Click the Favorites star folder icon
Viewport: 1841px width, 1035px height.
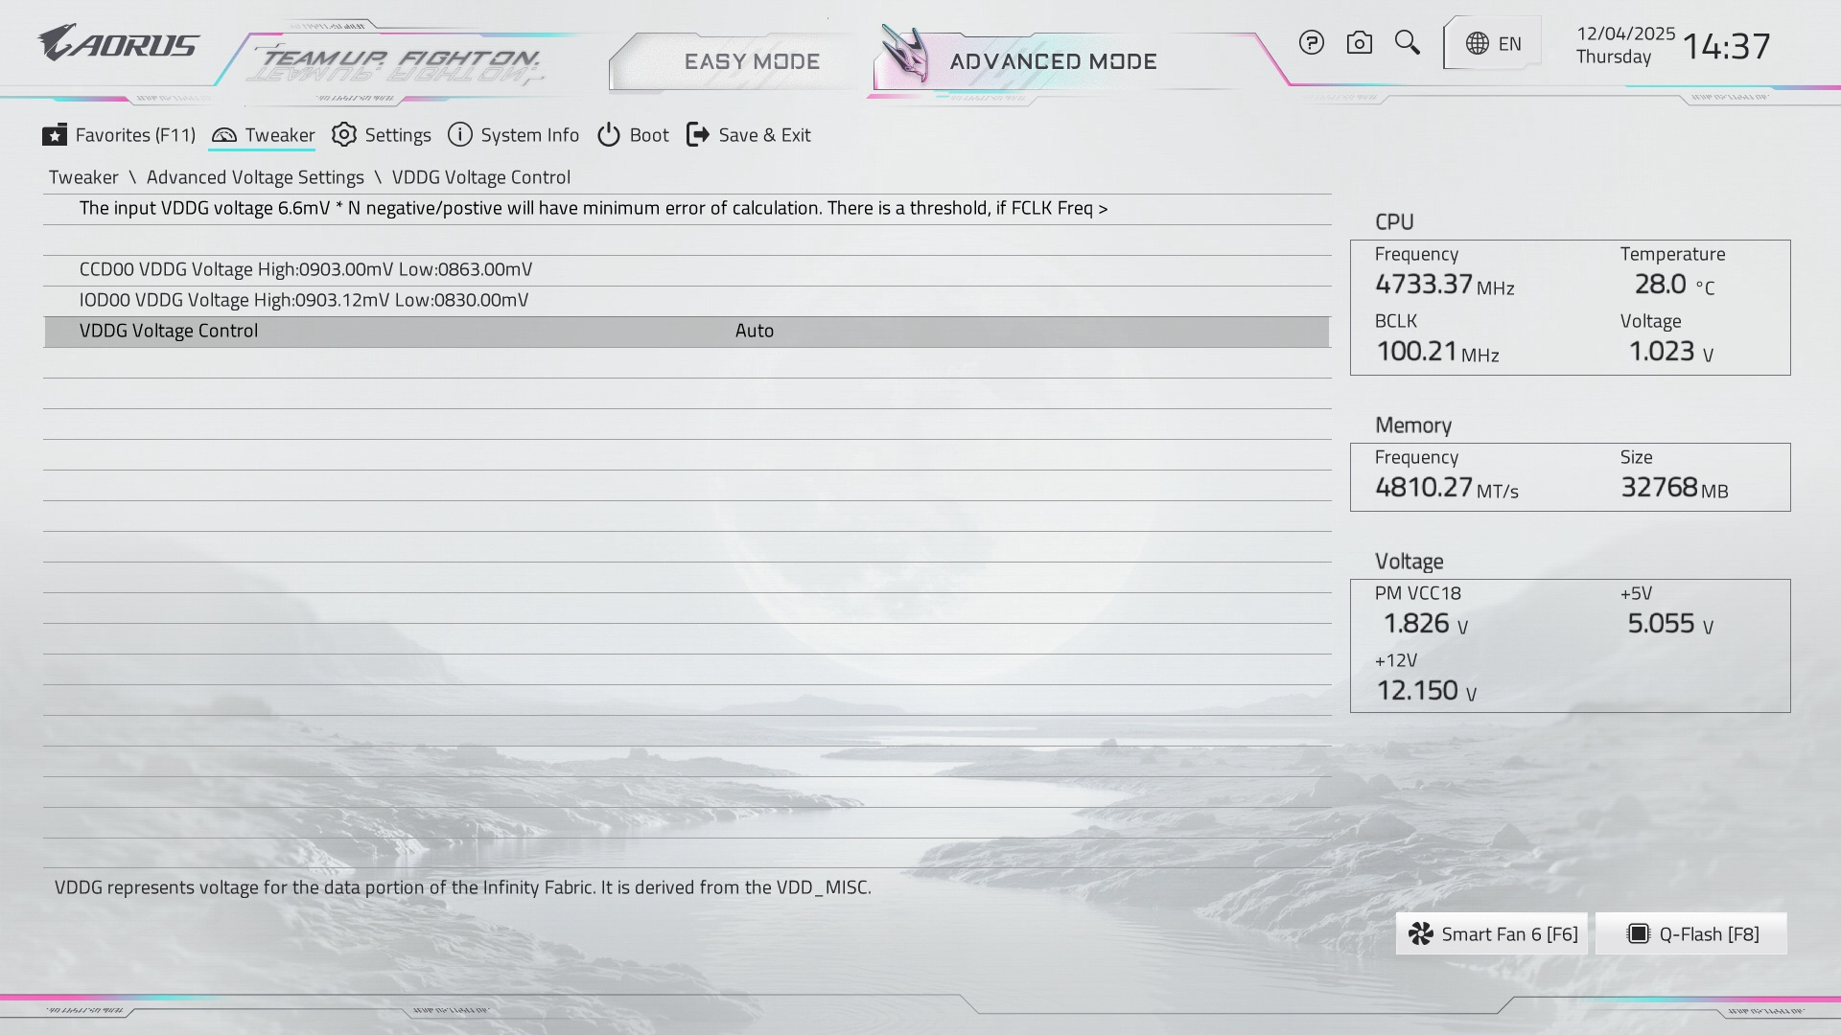(x=55, y=135)
